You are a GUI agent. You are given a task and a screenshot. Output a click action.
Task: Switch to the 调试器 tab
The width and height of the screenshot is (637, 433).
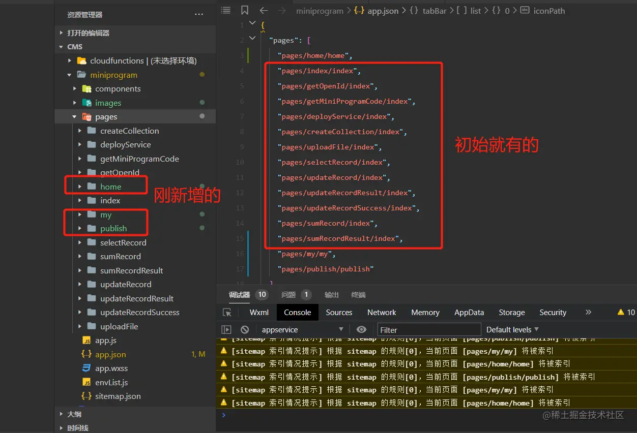pos(239,294)
